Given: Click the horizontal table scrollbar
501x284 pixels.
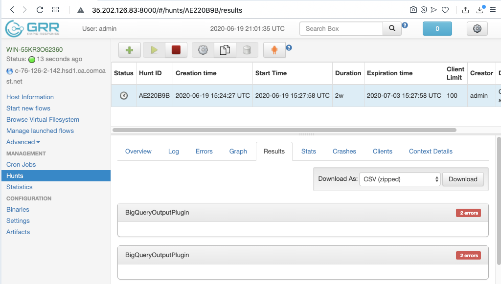Looking at the screenshot, I should click(284, 130).
